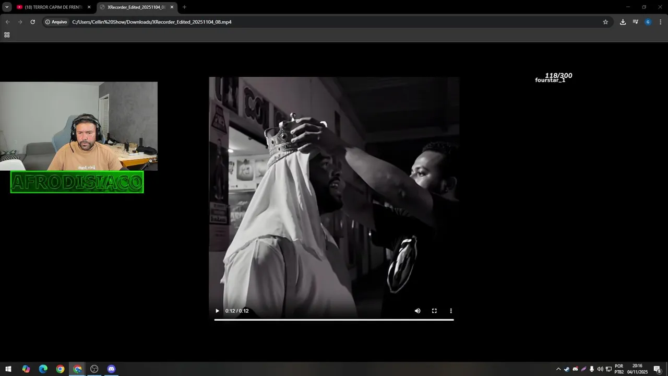Change the POR PTB2 input language
This screenshot has height=376, width=668.
(619, 369)
